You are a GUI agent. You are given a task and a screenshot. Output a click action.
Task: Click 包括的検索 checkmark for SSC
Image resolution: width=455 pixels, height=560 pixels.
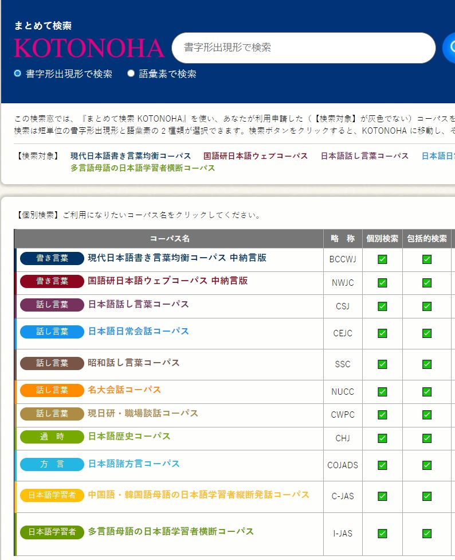[427, 364]
